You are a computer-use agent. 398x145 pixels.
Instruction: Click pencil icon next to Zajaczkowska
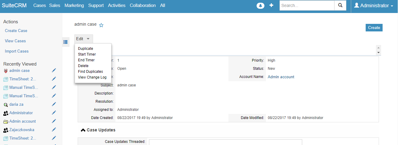tap(54, 130)
